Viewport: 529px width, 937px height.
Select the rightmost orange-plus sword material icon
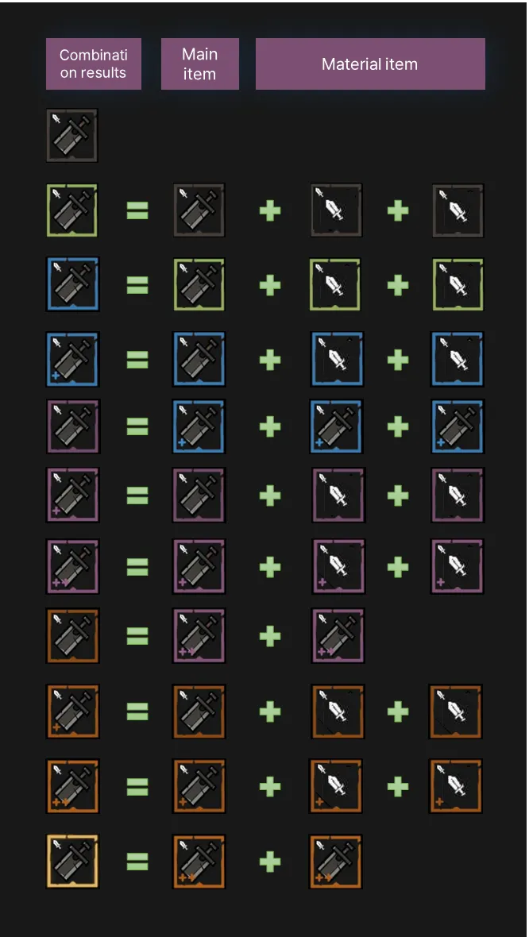point(455,786)
